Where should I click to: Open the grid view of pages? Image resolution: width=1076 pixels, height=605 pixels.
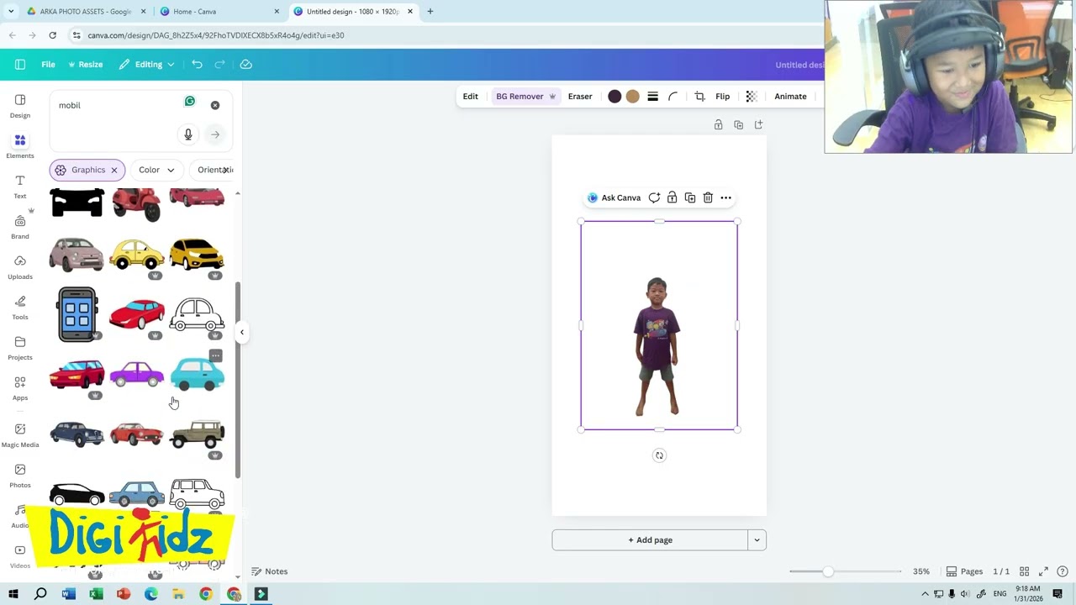(1024, 571)
